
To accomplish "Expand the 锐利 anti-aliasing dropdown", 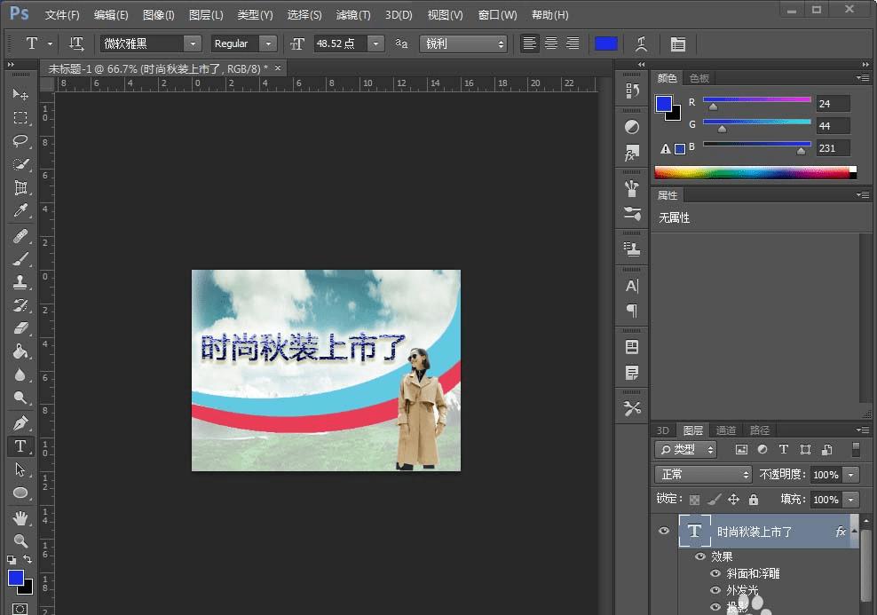I will [463, 43].
